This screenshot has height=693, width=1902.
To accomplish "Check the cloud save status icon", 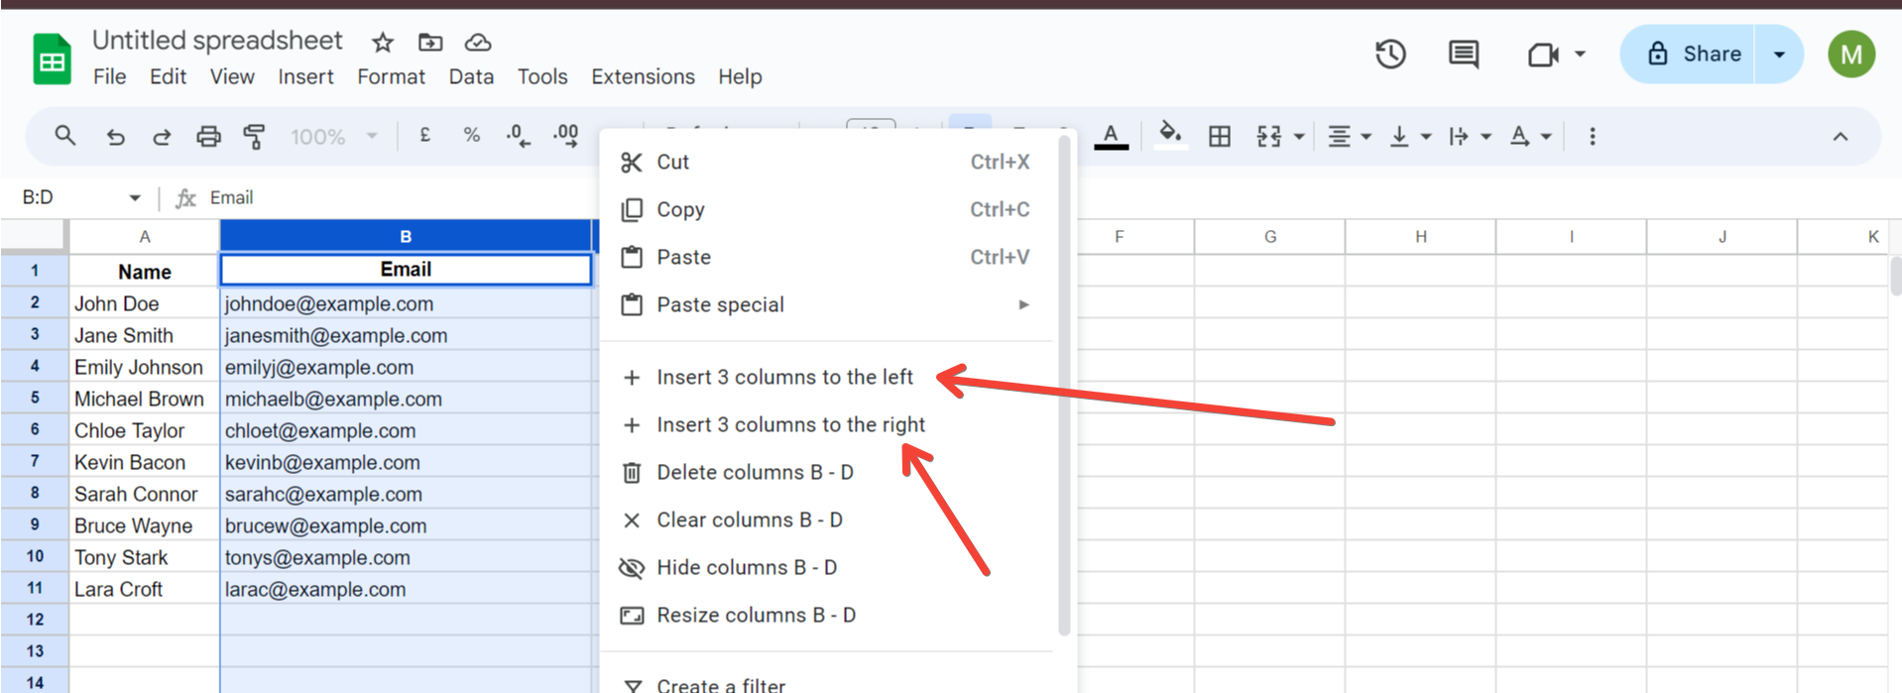I will tap(478, 42).
